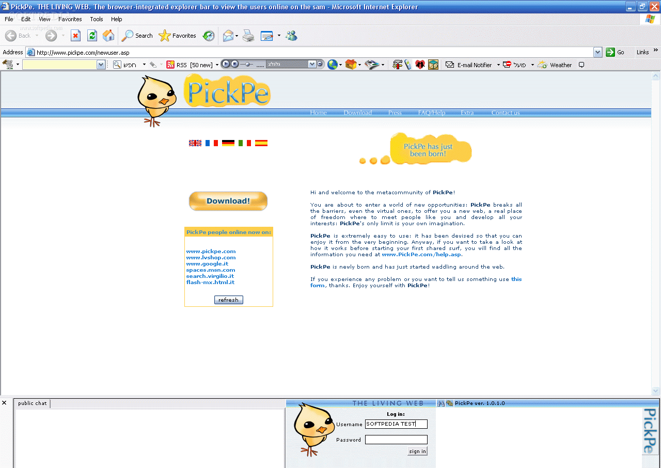
Task: Stop the toolbar radio player
Action: [234, 64]
